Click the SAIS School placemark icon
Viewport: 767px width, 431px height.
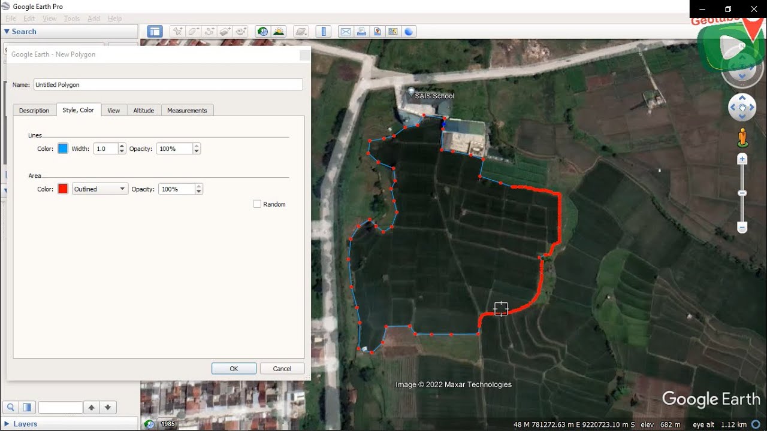pos(411,92)
